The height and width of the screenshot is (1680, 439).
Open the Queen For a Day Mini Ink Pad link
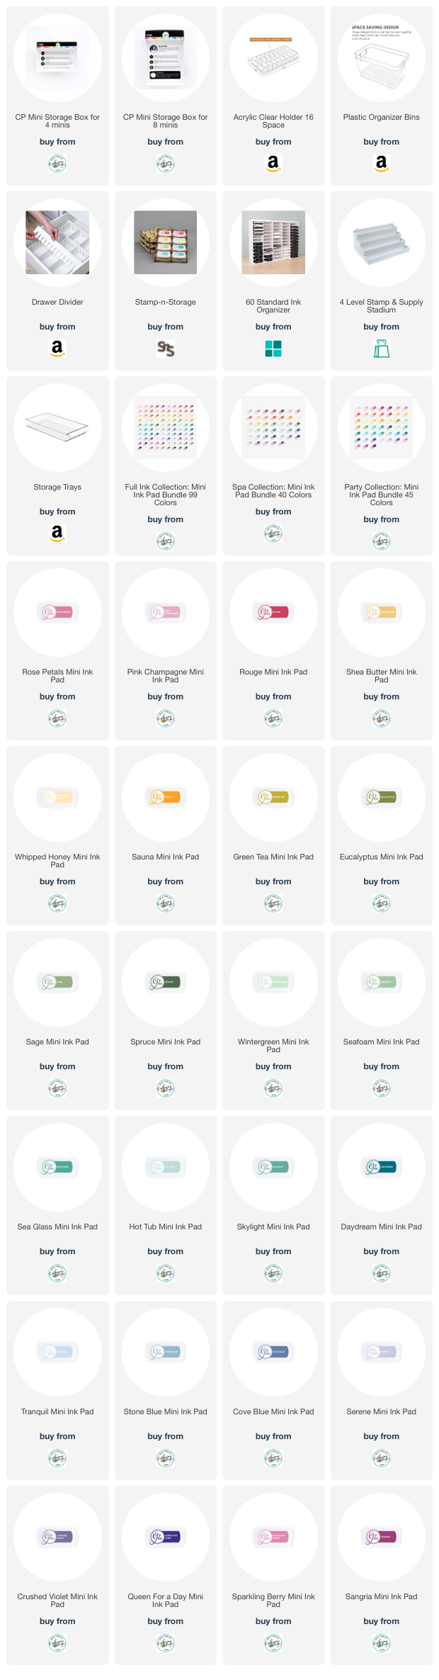tap(166, 1601)
